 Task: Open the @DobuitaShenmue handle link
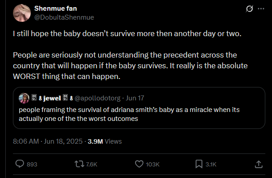click(x=64, y=17)
